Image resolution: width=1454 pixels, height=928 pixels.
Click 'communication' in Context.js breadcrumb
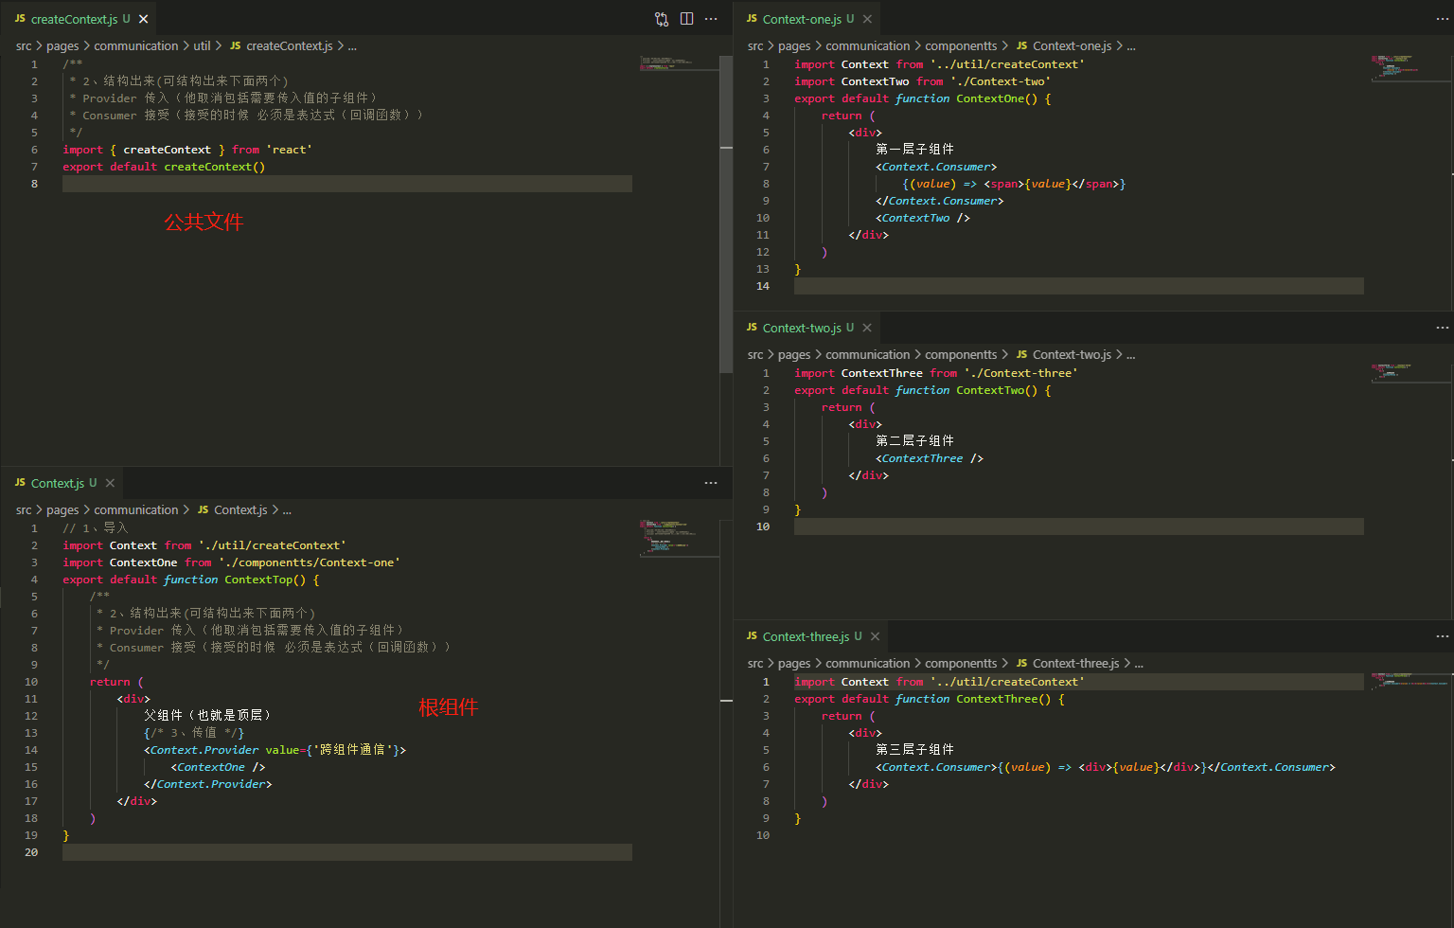coord(135,509)
